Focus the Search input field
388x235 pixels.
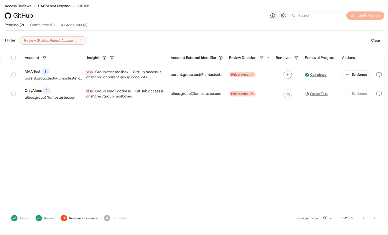pyautogui.click(x=317, y=16)
